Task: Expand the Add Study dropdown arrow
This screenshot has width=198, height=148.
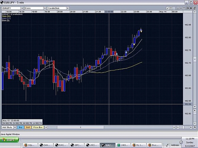Action: 15,127
